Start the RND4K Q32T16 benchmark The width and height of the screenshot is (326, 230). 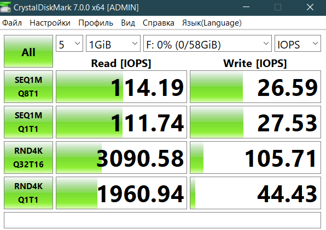28,158
